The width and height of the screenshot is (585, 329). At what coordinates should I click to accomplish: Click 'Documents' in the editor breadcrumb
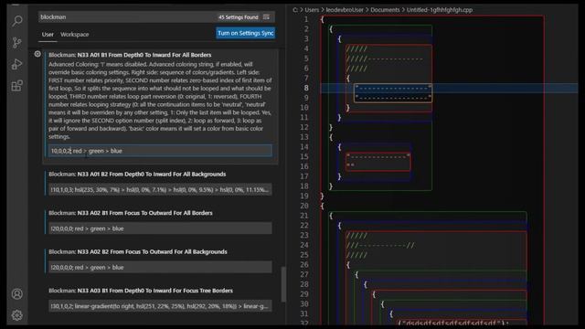(385, 10)
